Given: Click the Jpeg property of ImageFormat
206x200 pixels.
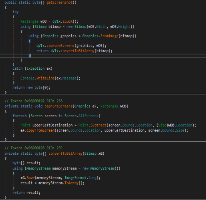Looking at the screenshot, I should pyautogui.click(x=92, y=178).
